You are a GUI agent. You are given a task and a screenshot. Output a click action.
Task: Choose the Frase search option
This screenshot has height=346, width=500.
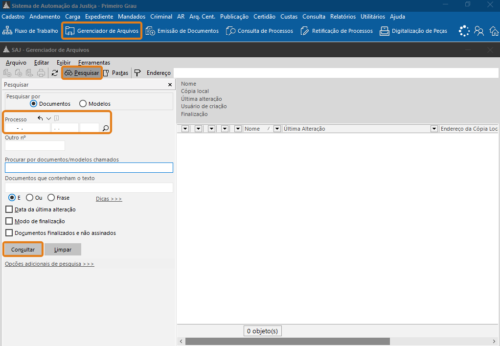(x=51, y=198)
